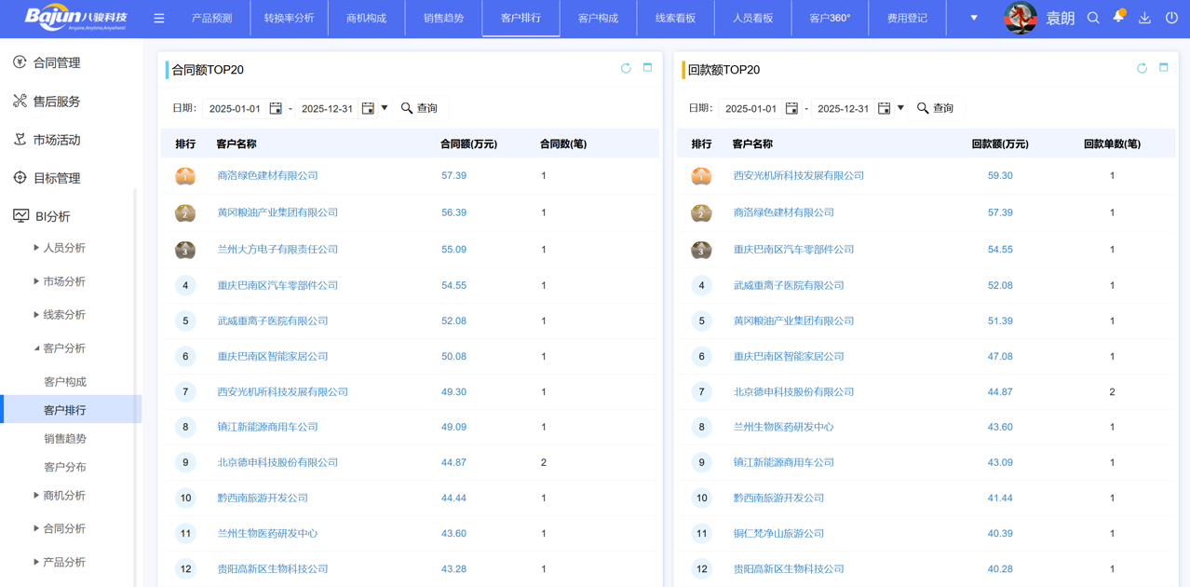Image resolution: width=1190 pixels, height=587 pixels.
Task: Open customer link 商洛绿色建材有限公司 in 合同额 list
Action: (267, 175)
